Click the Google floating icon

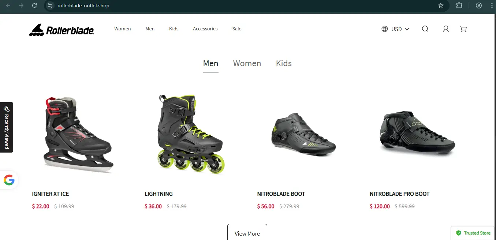(x=9, y=180)
